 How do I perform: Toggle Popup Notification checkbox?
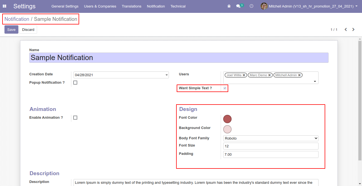click(75, 83)
